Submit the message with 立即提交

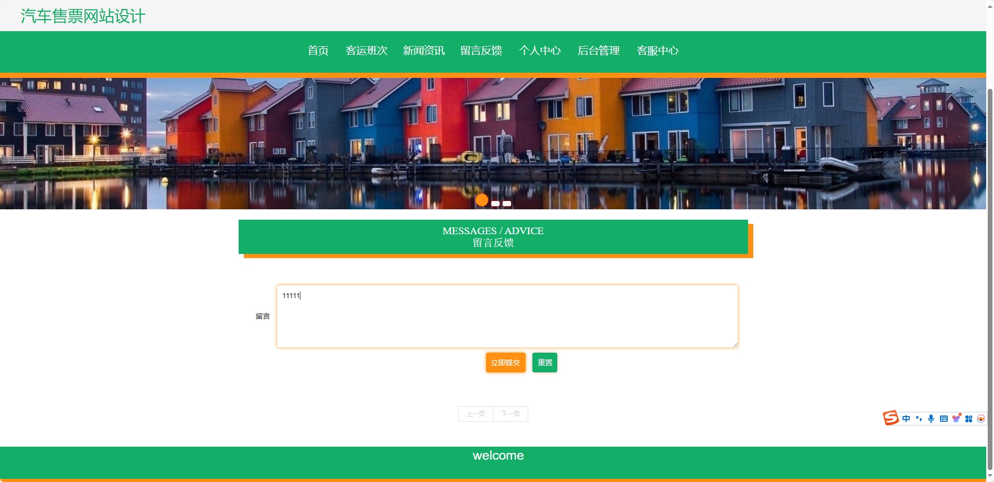coord(506,363)
